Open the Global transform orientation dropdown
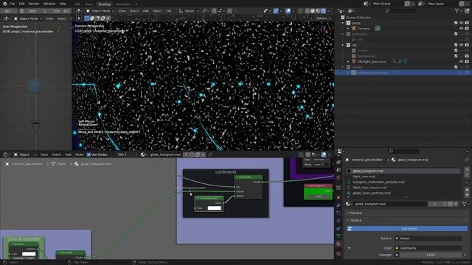 [x=189, y=11]
